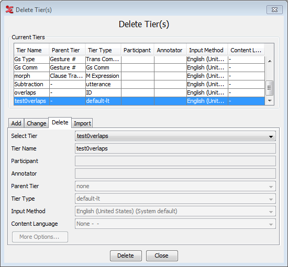Switch to the Change tab

click(36, 123)
